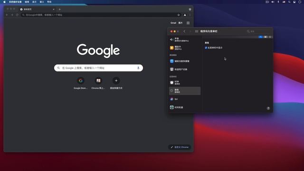Image resolution: width=304 pixels, height=171 pixels.
Task: Go back in System Preferences
Action: click(184, 31)
